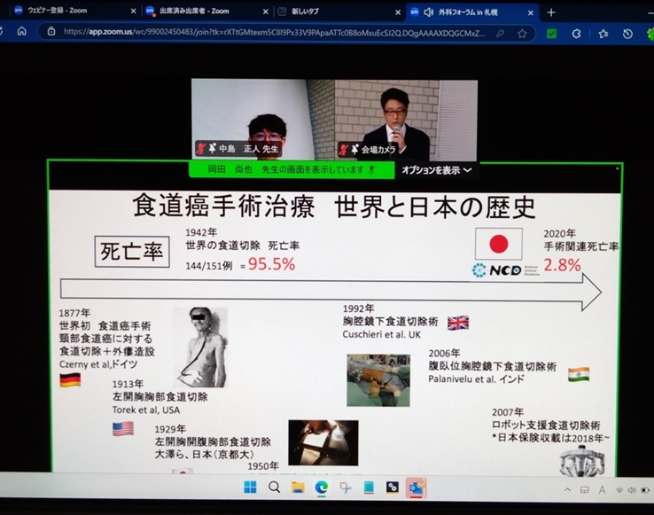Image resolution: width=654 pixels, height=515 pixels.
Task: Click the app.zoom.us address bar
Action: coord(266,33)
